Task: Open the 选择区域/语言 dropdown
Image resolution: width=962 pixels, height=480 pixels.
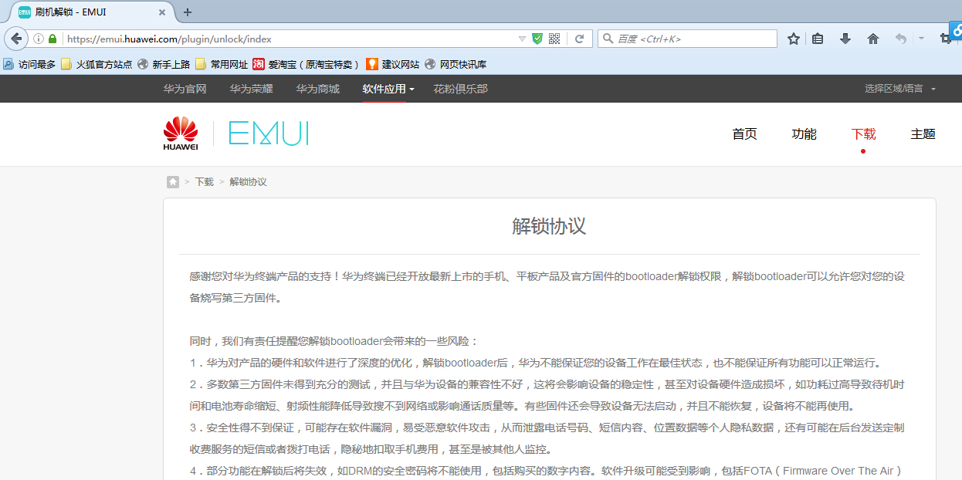Action: (x=900, y=89)
